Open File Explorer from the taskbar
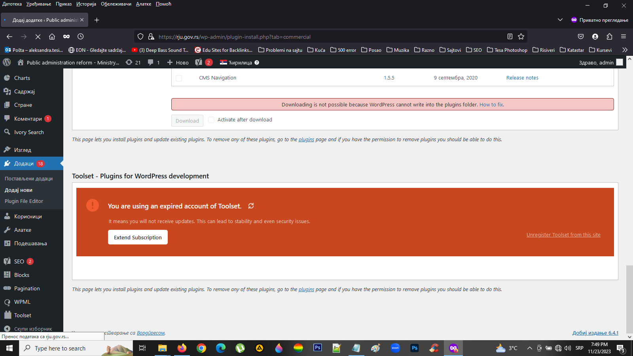Viewport: 633px width, 356px height. pyautogui.click(x=163, y=348)
